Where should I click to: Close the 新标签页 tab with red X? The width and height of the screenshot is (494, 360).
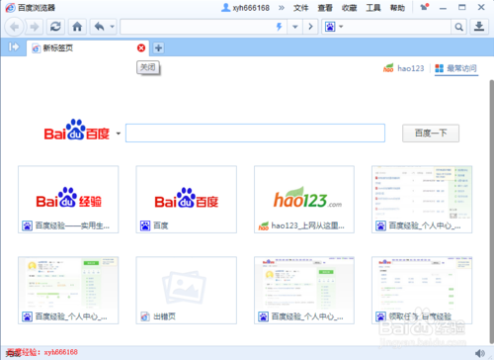141,48
